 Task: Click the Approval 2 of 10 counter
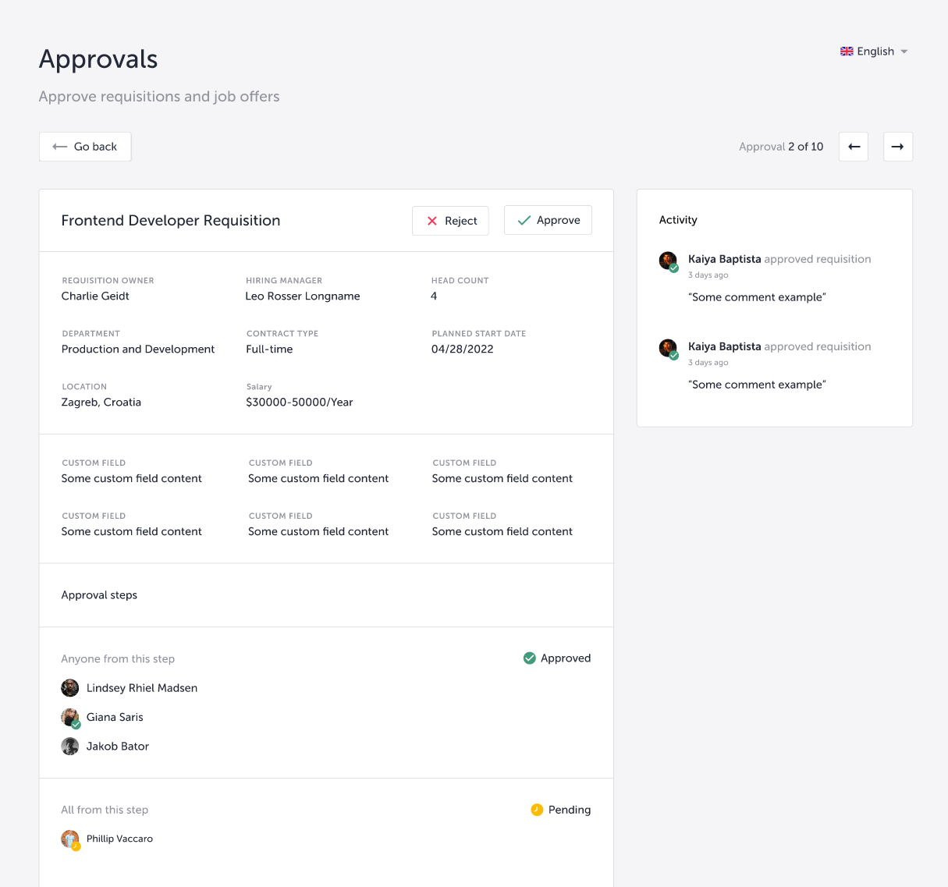click(781, 147)
